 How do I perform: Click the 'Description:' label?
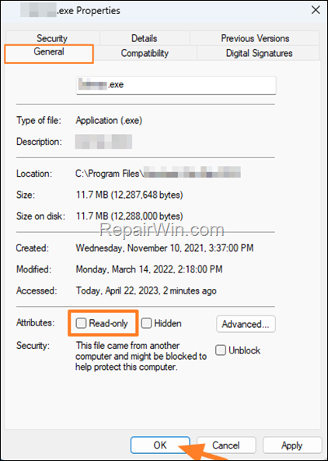click(x=39, y=142)
